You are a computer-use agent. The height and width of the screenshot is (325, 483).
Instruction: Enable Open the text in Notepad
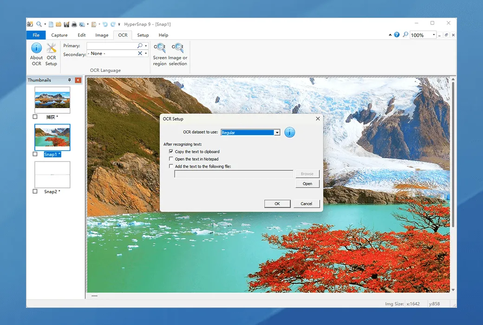click(x=171, y=159)
